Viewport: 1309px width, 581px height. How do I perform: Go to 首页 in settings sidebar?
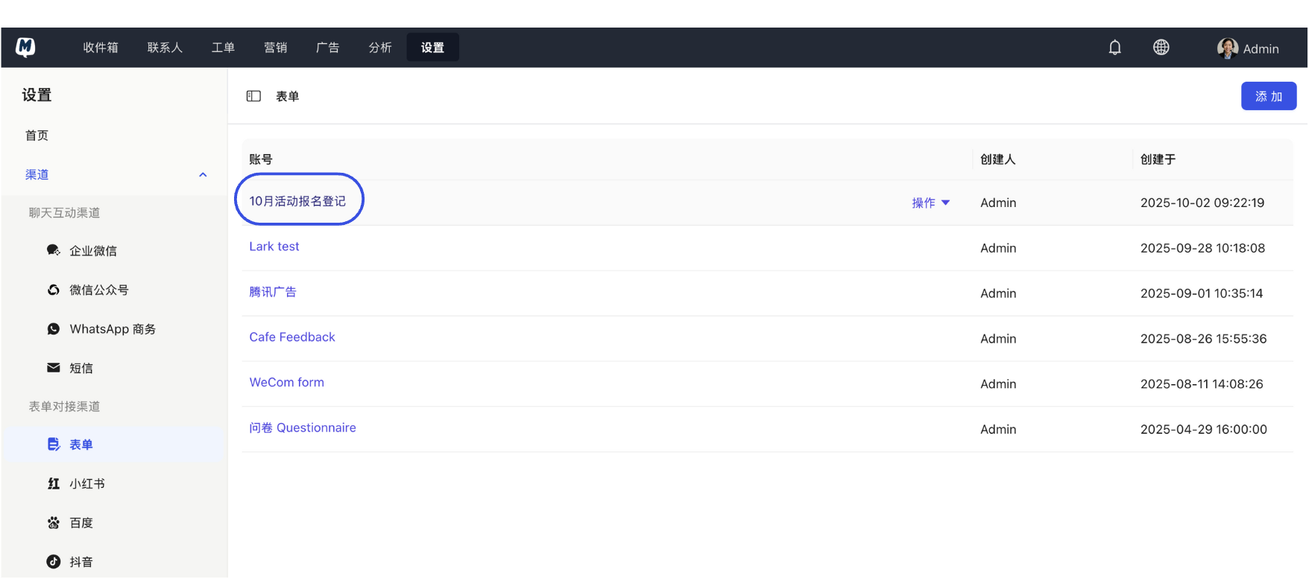(x=37, y=136)
